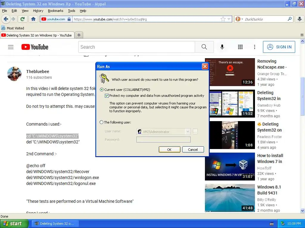305x228 pixels.
Task: Open the Tools menu
Action: 71,11
